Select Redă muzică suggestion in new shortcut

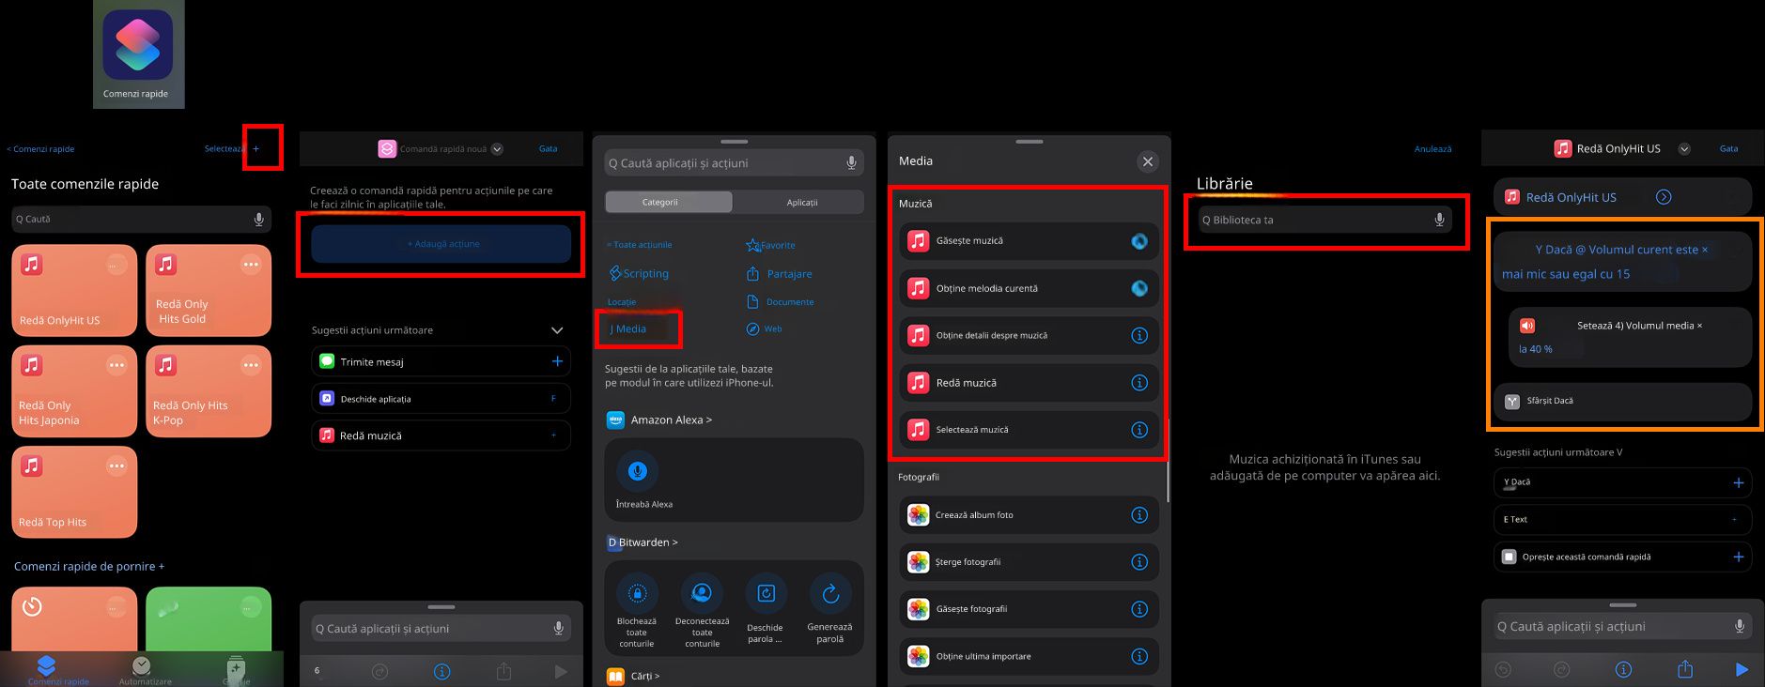coord(441,435)
